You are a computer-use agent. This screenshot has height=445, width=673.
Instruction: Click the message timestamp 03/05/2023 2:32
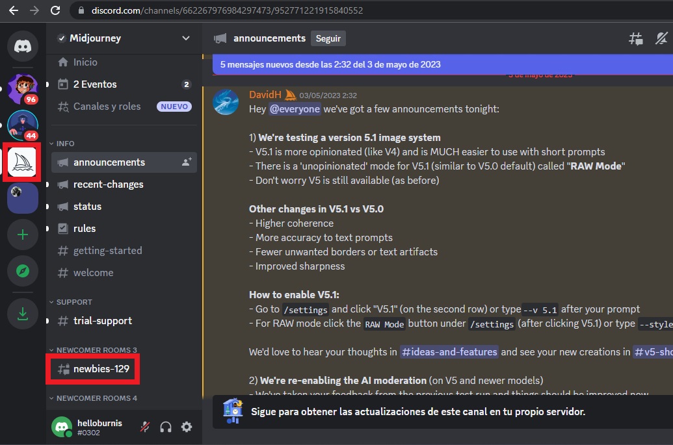[x=328, y=95]
